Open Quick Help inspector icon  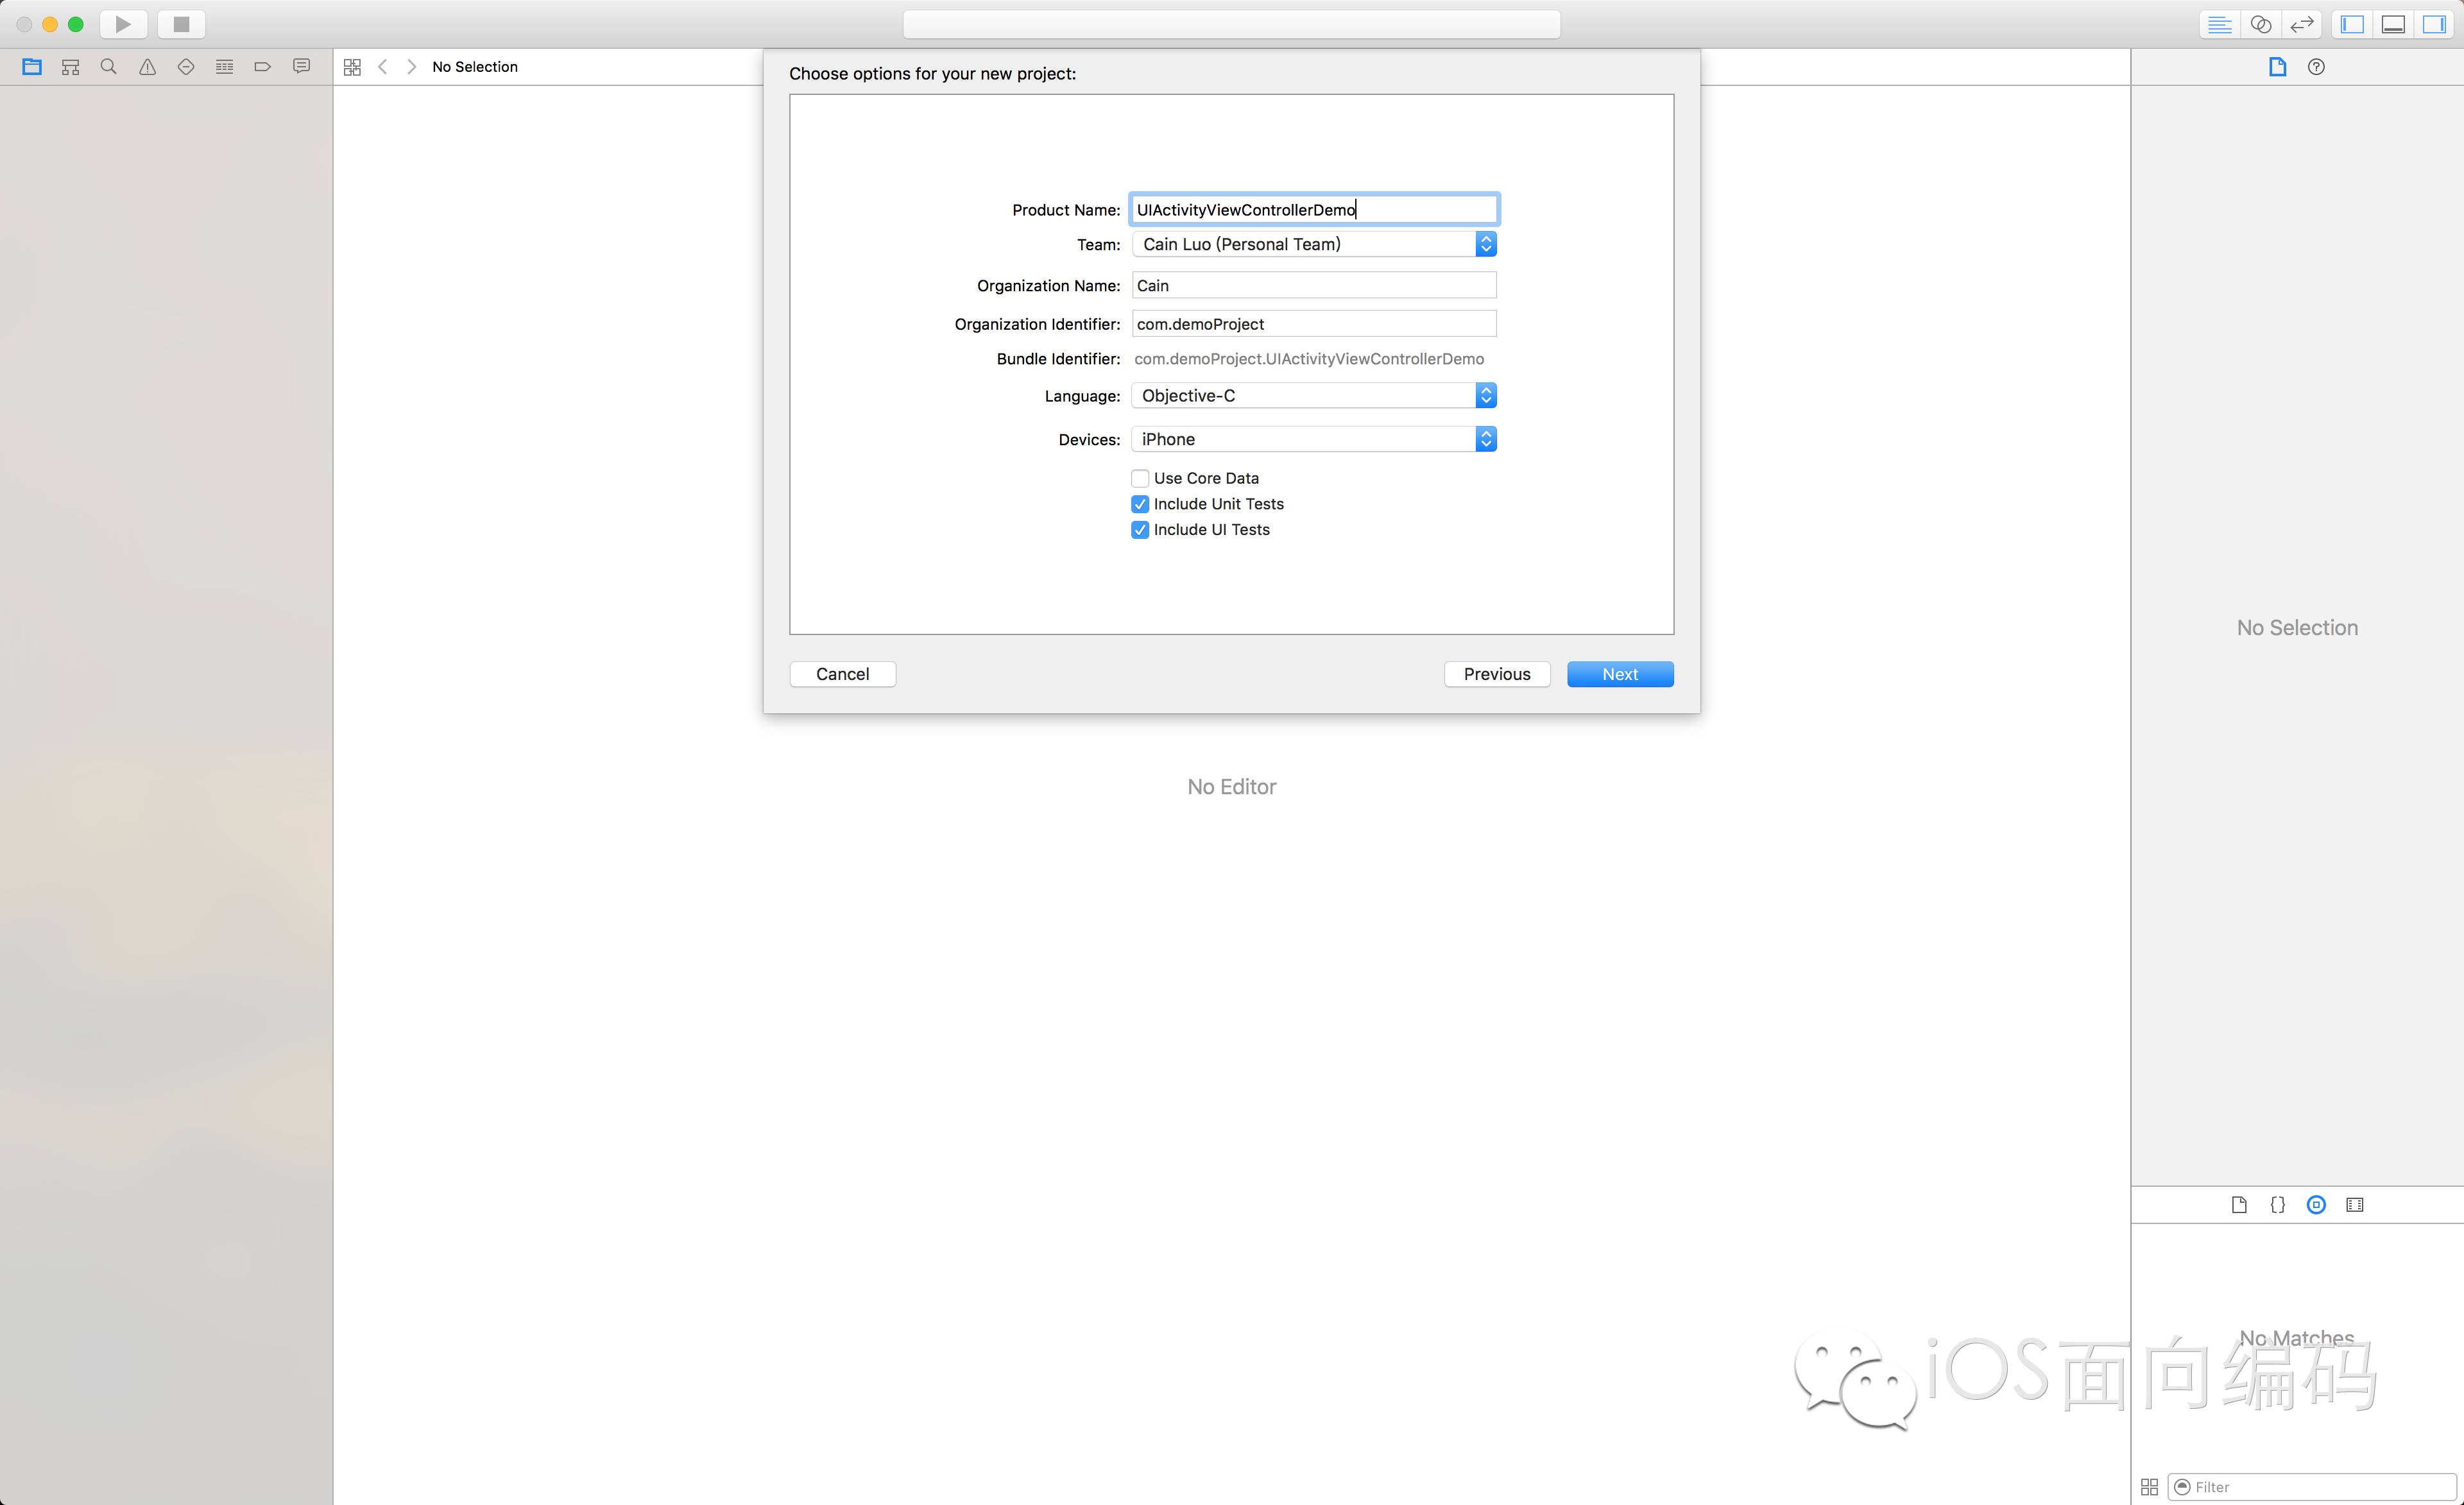(x=2316, y=67)
